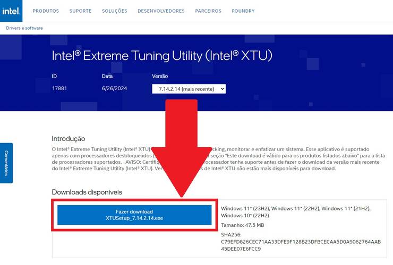Image resolution: width=393 pixels, height=265 pixels.
Task: Click the Intel logo
Action: 11,11
